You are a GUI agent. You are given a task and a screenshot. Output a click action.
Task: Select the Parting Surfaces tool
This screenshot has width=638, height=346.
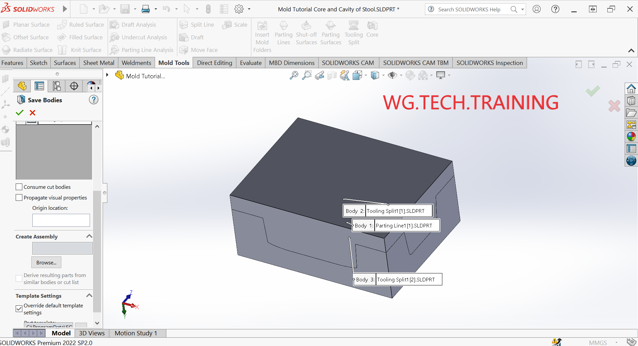pos(331,33)
